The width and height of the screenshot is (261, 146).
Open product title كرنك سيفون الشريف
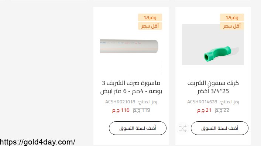(213, 87)
